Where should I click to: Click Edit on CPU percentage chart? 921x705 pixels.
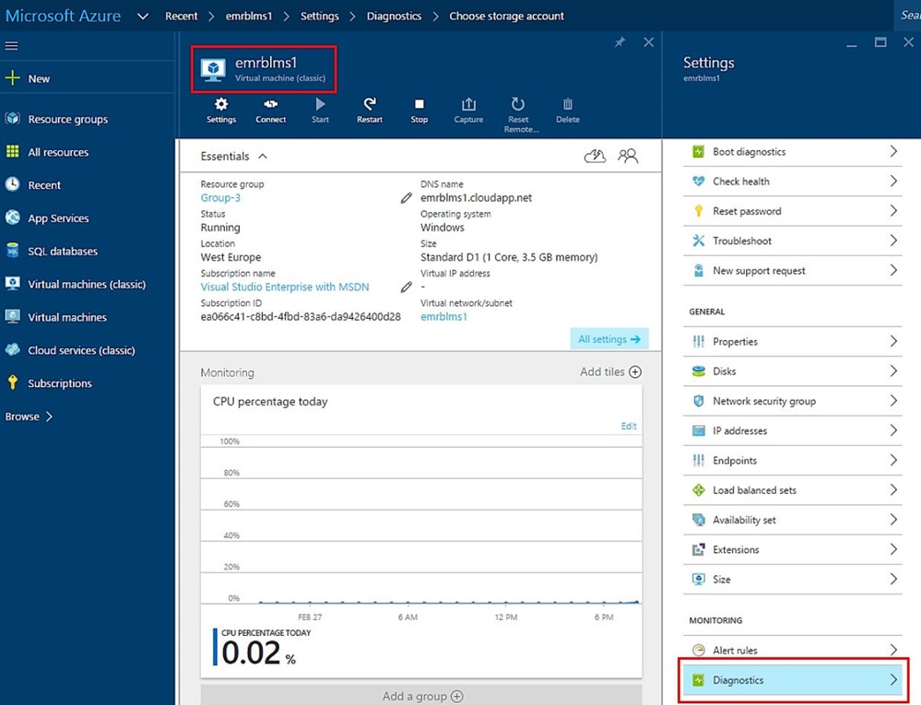pos(629,426)
